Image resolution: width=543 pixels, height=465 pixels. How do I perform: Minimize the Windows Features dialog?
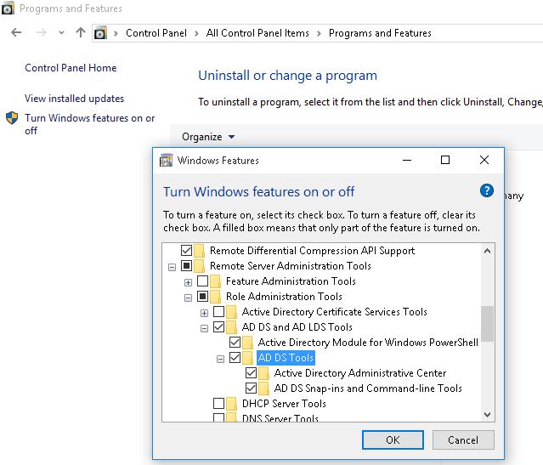[407, 160]
